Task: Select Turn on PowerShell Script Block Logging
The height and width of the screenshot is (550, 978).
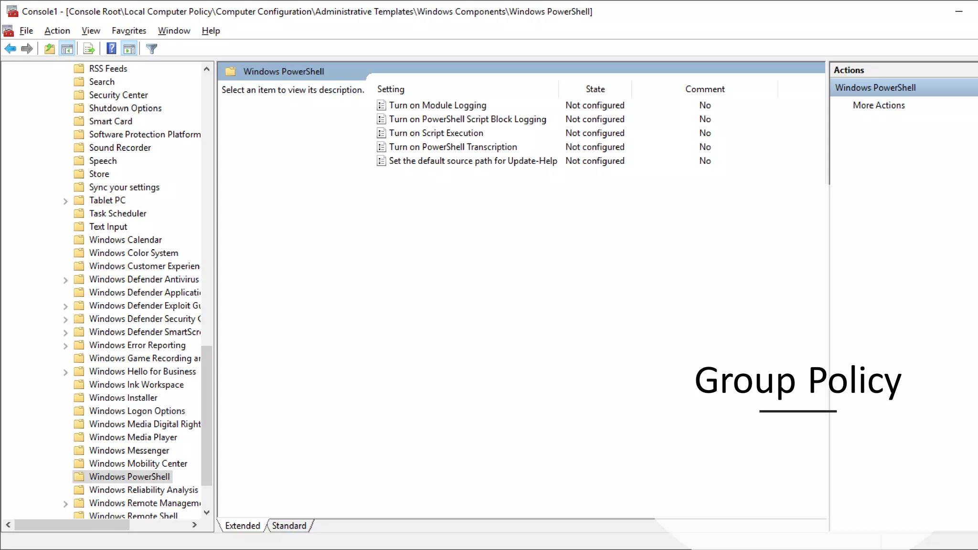Action: tap(468, 119)
